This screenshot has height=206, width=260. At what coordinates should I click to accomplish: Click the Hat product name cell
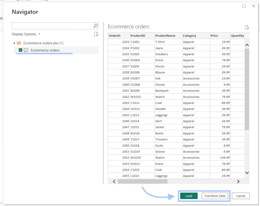pos(168,78)
